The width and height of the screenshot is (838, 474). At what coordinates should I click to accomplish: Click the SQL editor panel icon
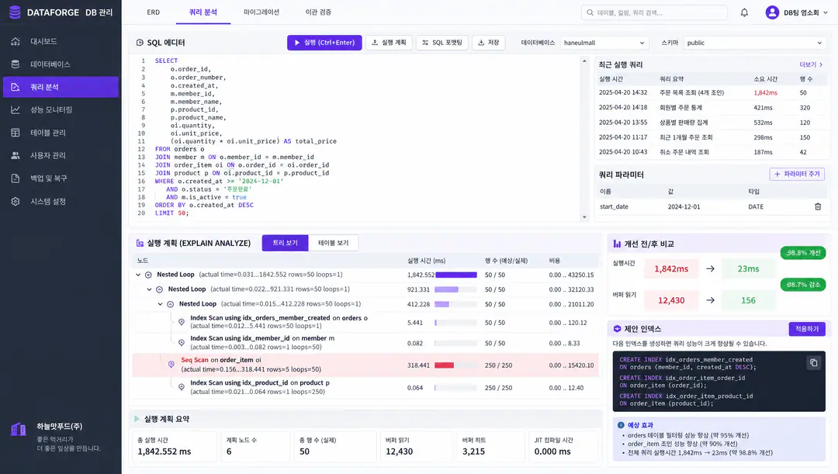[140, 42]
